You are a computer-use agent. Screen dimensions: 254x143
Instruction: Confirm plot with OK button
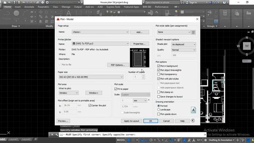coord(151,121)
